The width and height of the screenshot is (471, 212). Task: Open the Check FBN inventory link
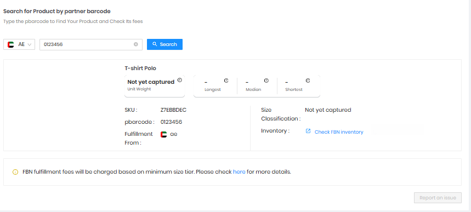339,132
